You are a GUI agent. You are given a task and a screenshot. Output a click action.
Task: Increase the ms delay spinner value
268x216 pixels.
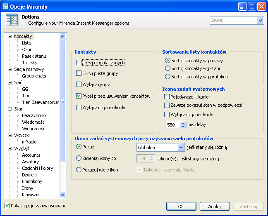[x=183, y=123]
